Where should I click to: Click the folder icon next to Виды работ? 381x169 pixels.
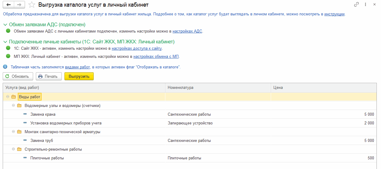(x=14, y=97)
